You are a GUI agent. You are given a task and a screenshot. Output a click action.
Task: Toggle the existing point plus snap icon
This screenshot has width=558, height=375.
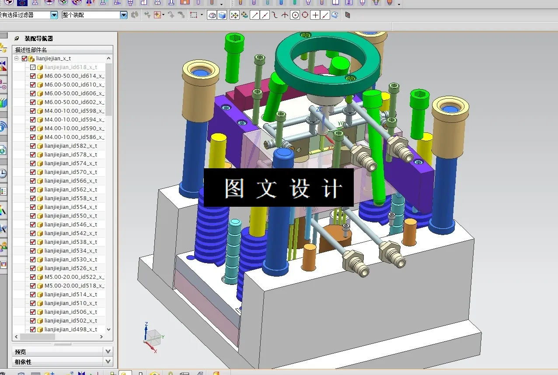(x=315, y=15)
